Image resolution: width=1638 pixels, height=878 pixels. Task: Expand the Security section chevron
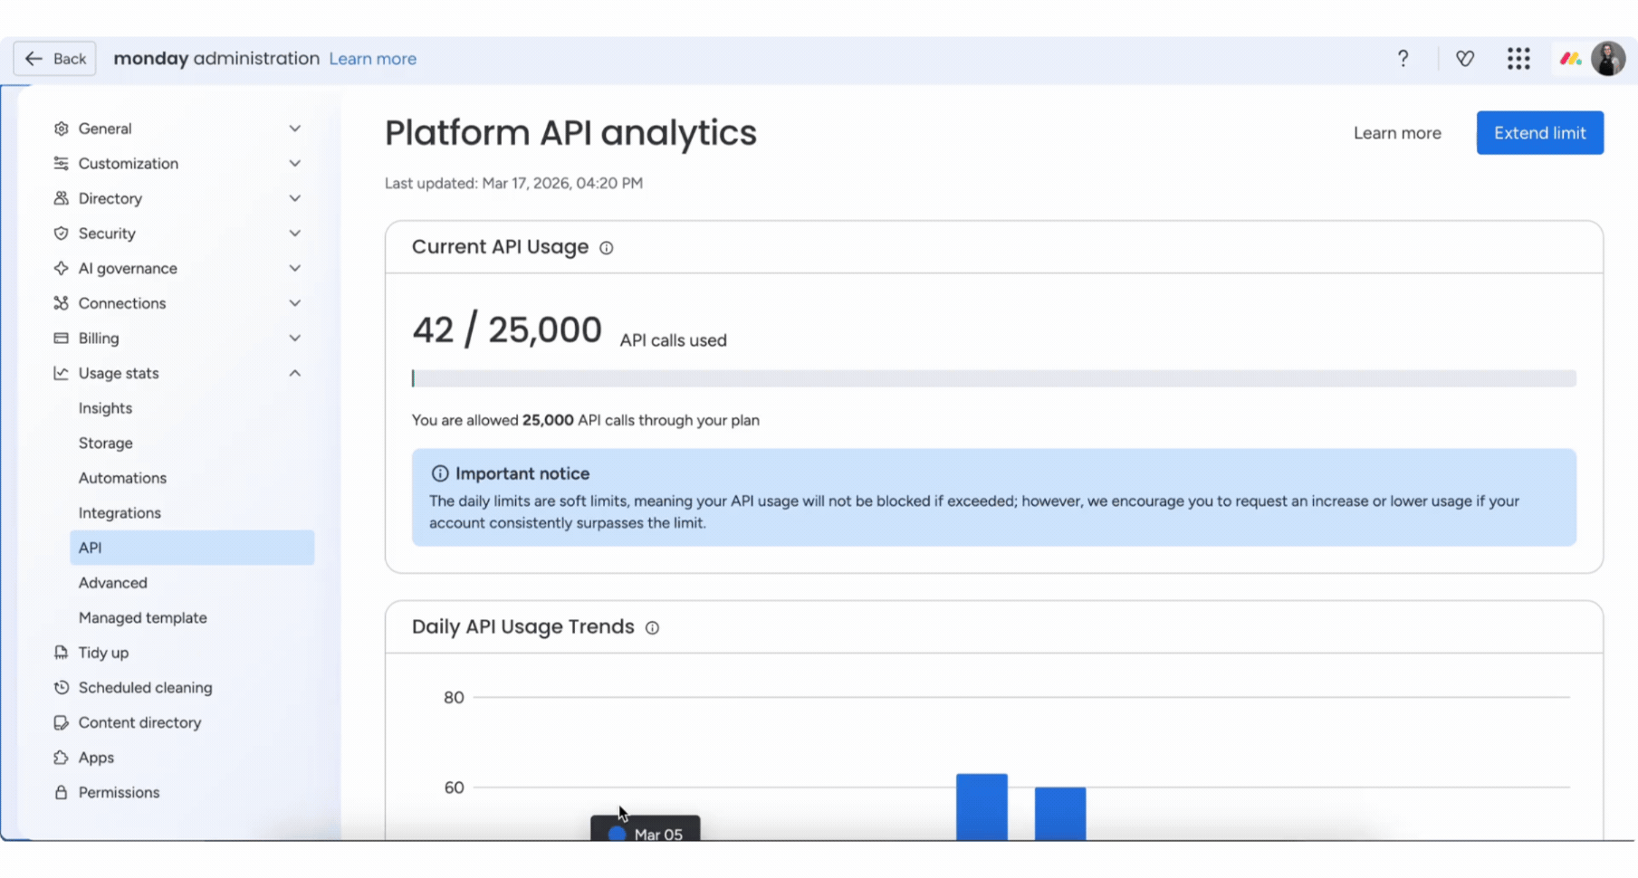tap(295, 234)
